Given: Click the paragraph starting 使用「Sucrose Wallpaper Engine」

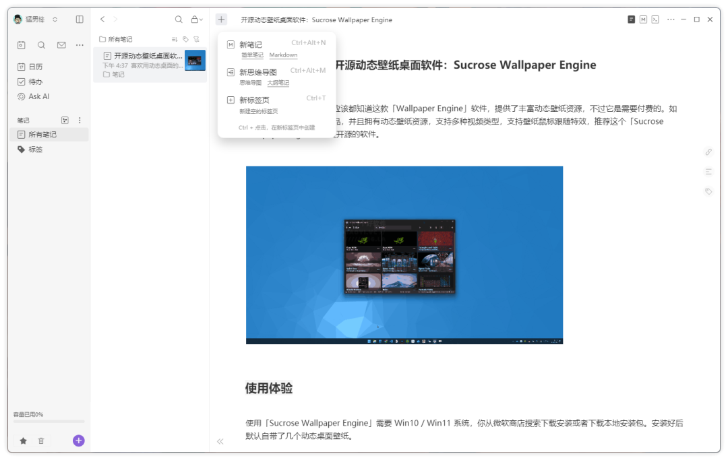Looking at the screenshot, I should tap(464, 430).
